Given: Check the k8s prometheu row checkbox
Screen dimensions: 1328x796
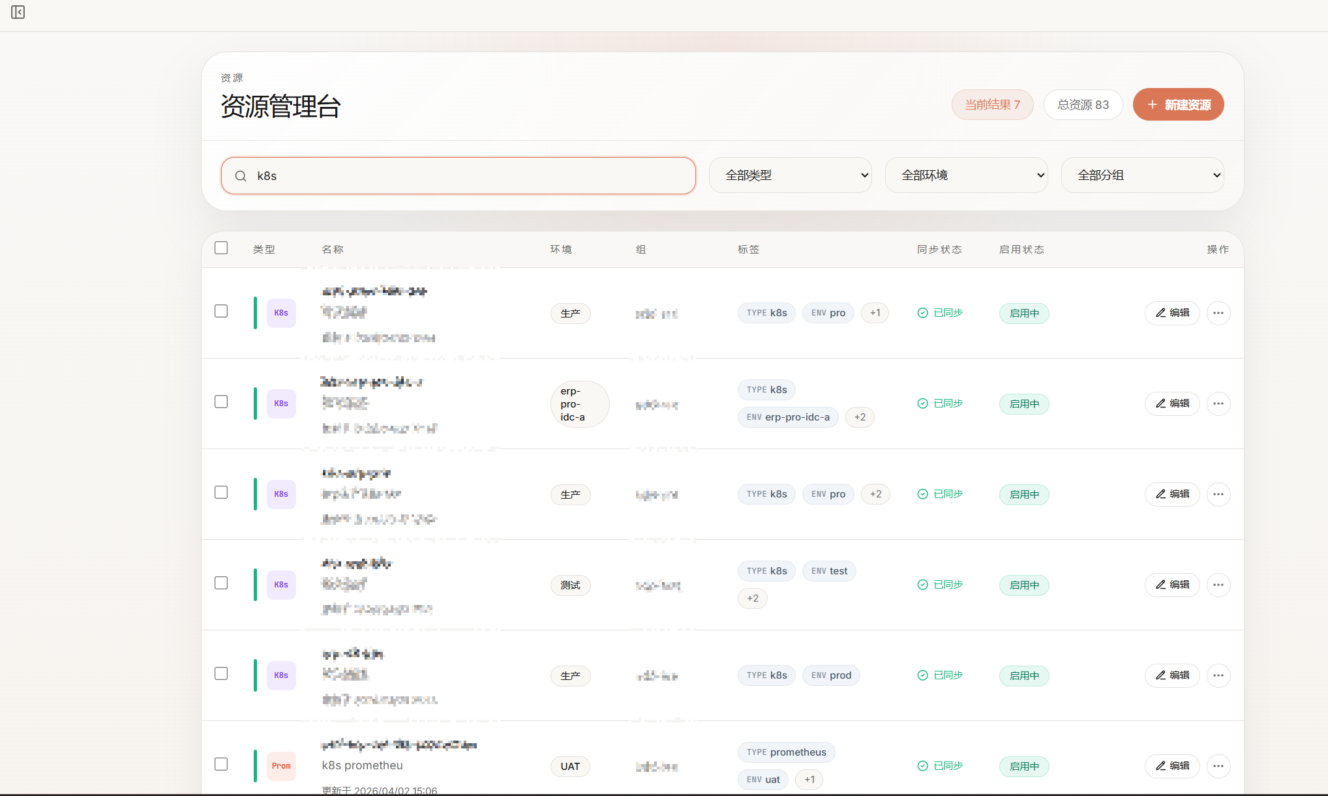Looking at the screenshot, I should (221, 764).
